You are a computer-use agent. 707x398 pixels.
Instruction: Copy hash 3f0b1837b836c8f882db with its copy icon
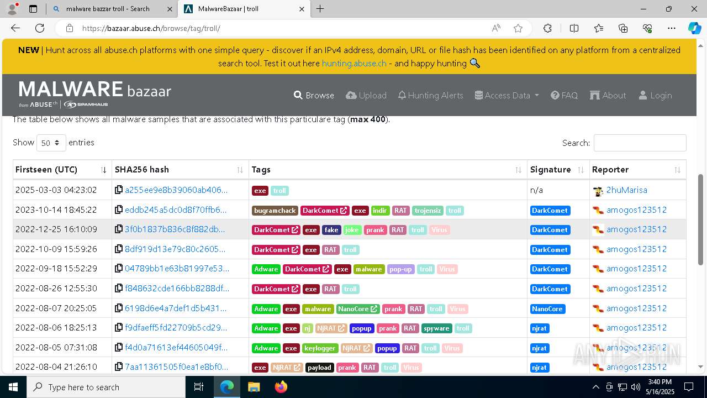point(118,229)
